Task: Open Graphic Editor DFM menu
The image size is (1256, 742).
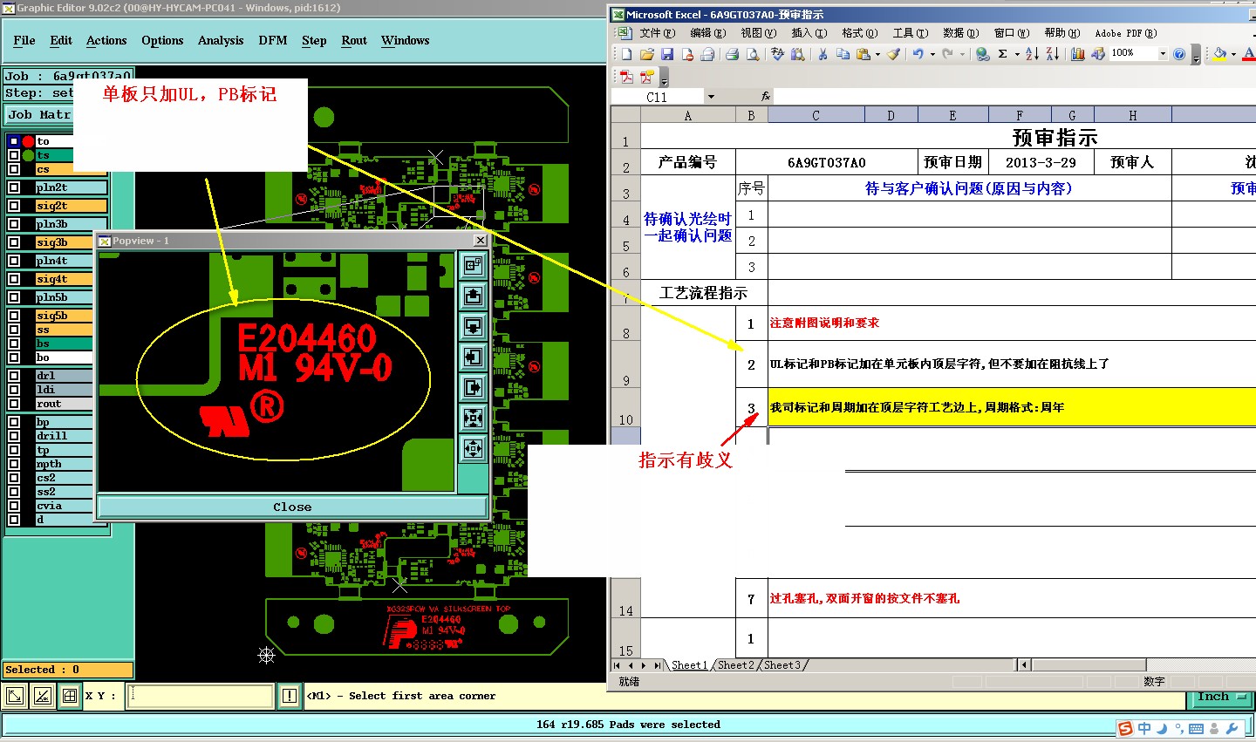Action: point(273,40)
